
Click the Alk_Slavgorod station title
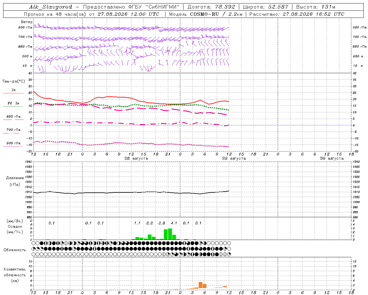pos(51,7)
